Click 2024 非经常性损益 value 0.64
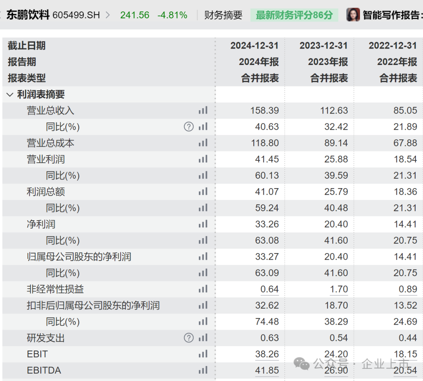Screen dimensions: 423x381 pyautogui.click(x=269, y=289)
